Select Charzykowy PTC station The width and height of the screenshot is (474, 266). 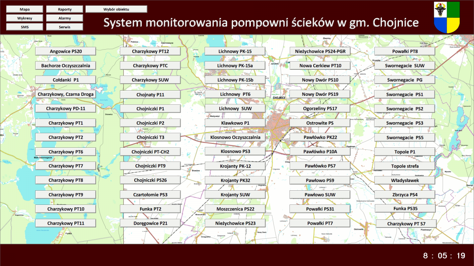(150, 66)
